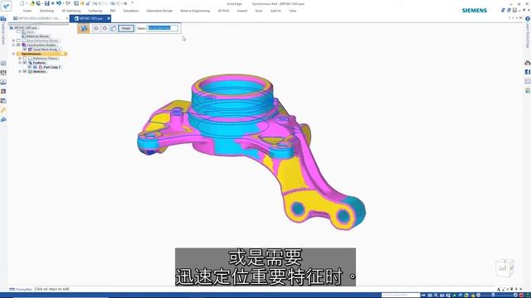Click the 3D knuckle model in viewport
The image size is (531, 298).
251,152
